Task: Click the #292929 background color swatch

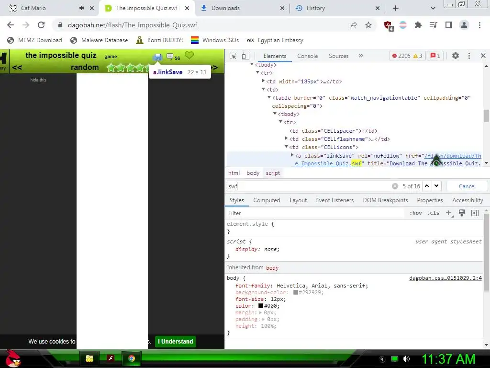Action: coord(295,292)
